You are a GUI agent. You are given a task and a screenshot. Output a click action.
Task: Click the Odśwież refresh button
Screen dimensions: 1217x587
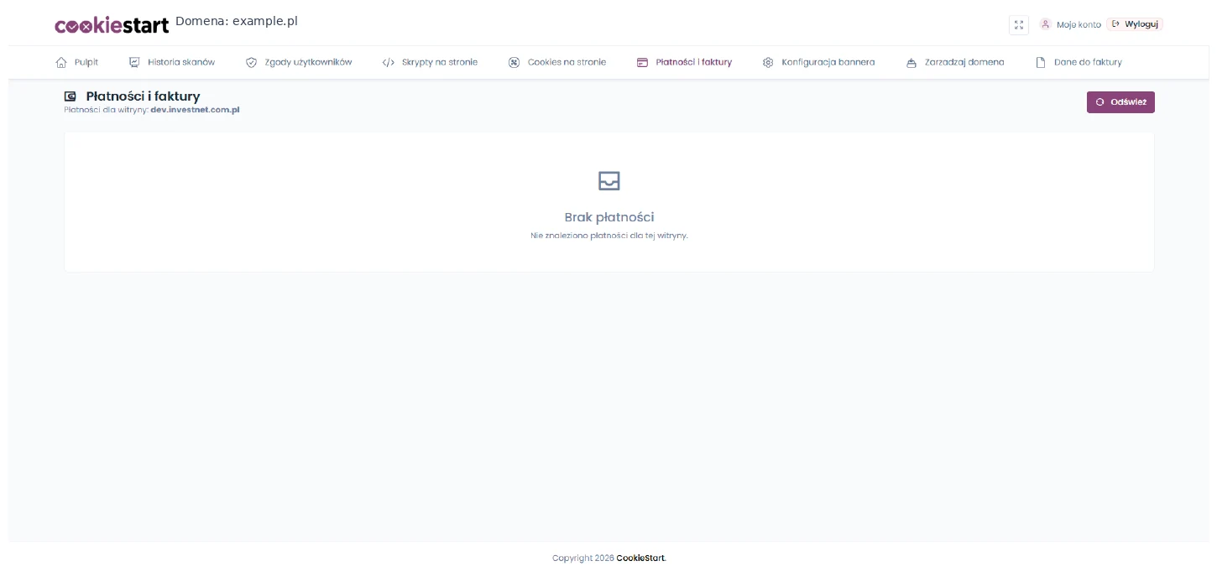[1120, 102]
